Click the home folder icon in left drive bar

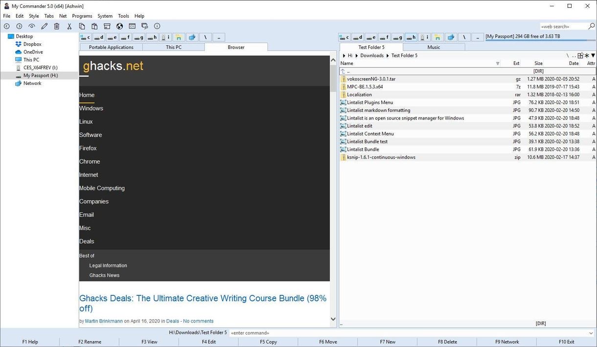[179, 37]
